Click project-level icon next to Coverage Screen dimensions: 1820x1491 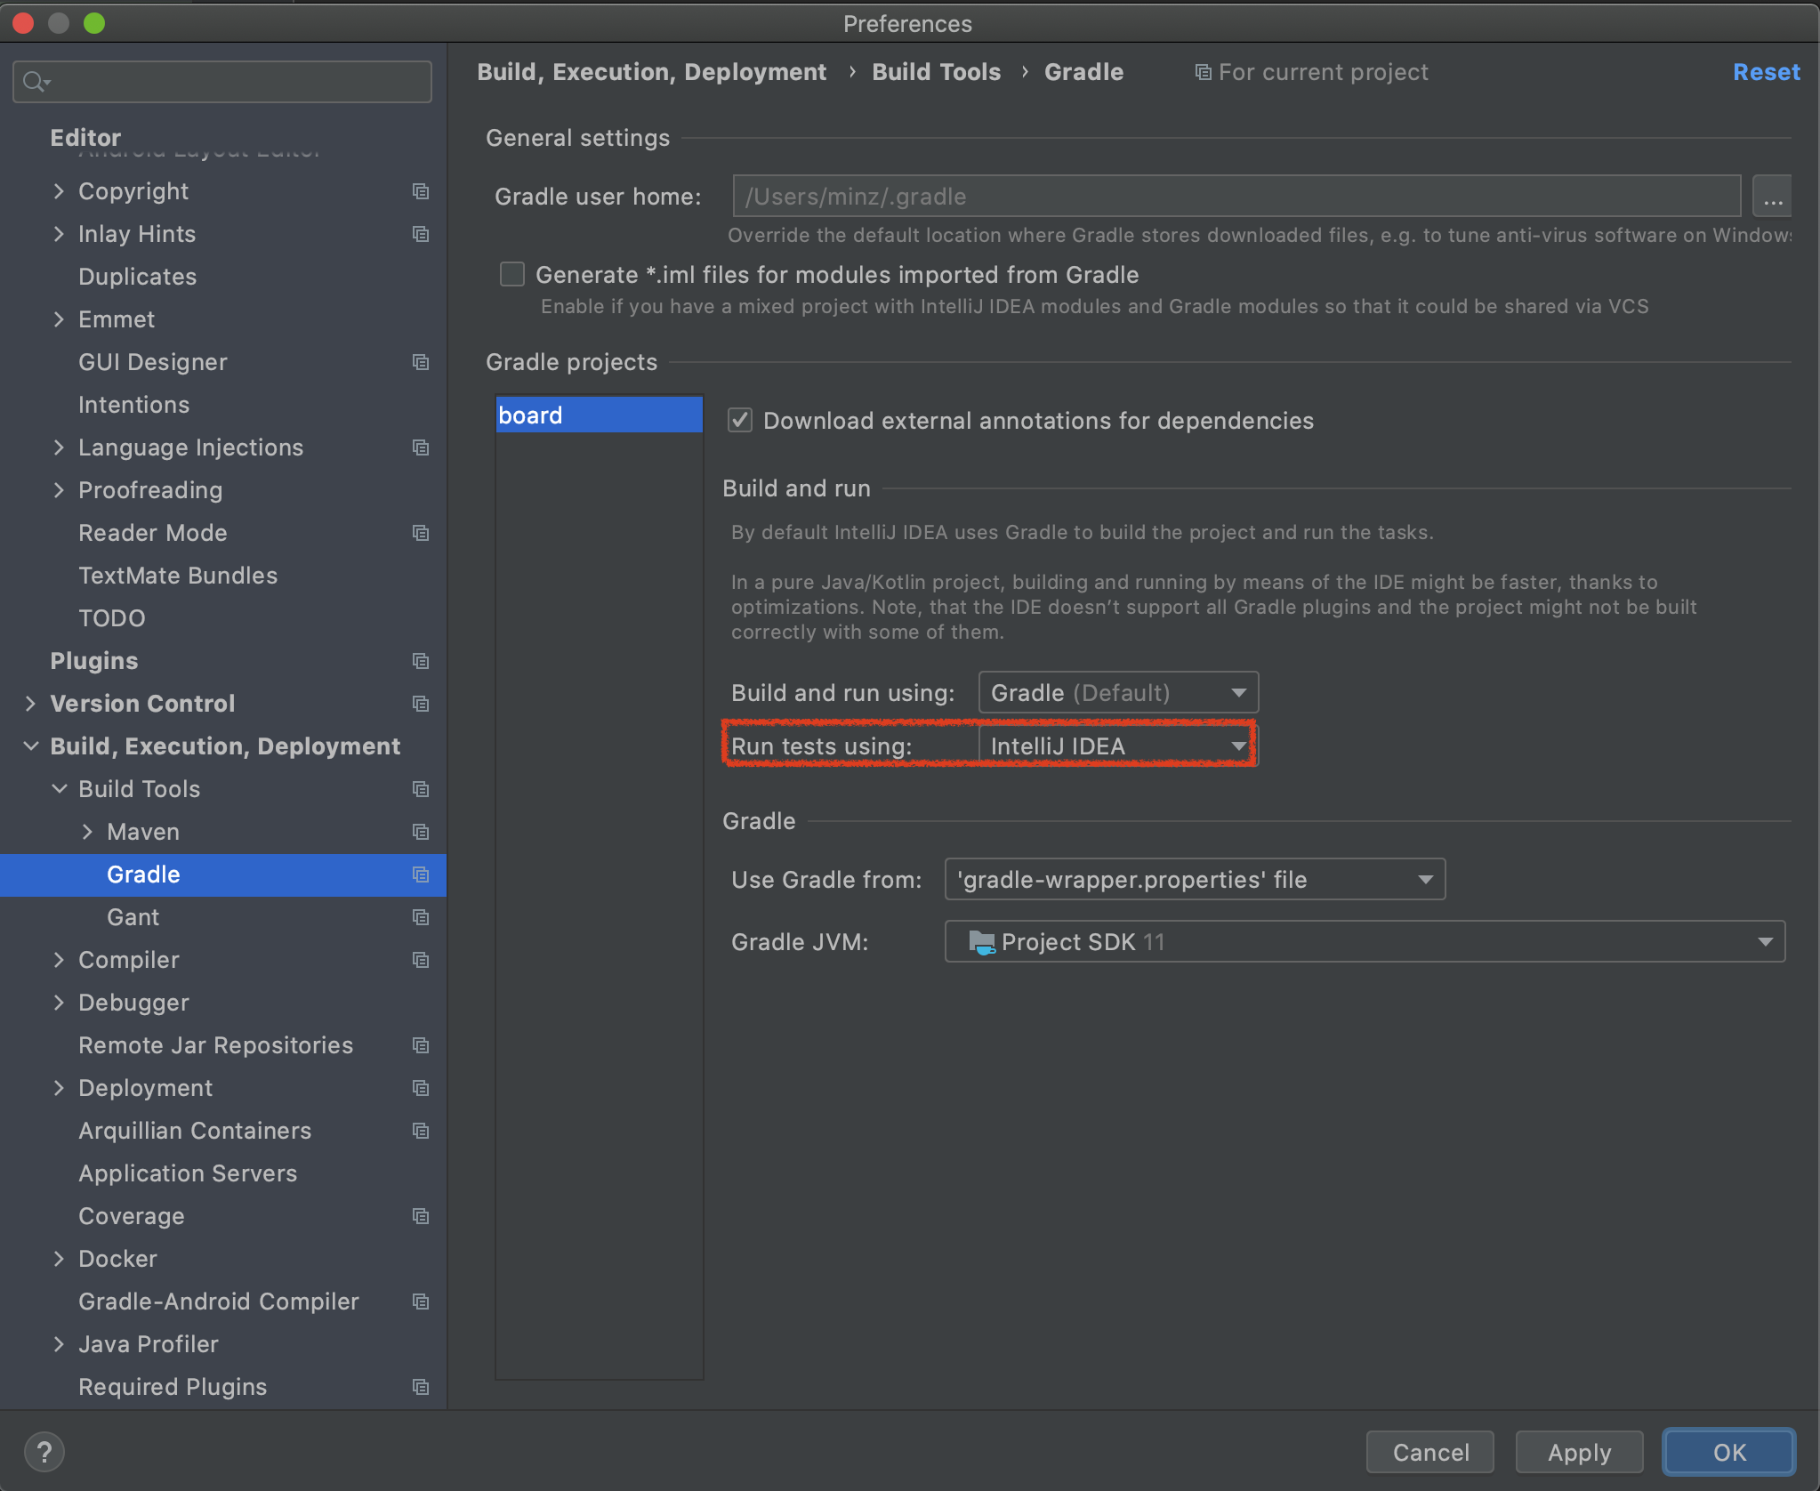click(421, 1216)
